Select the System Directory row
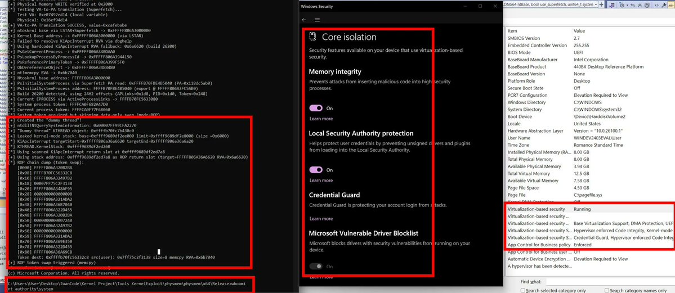The height and width of the screenshot is (293, 675). [x=591, y=109]
